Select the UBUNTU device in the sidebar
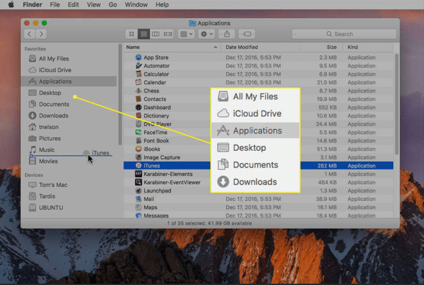424x285 pixels. pyautogui.click(x=51, y=207)
